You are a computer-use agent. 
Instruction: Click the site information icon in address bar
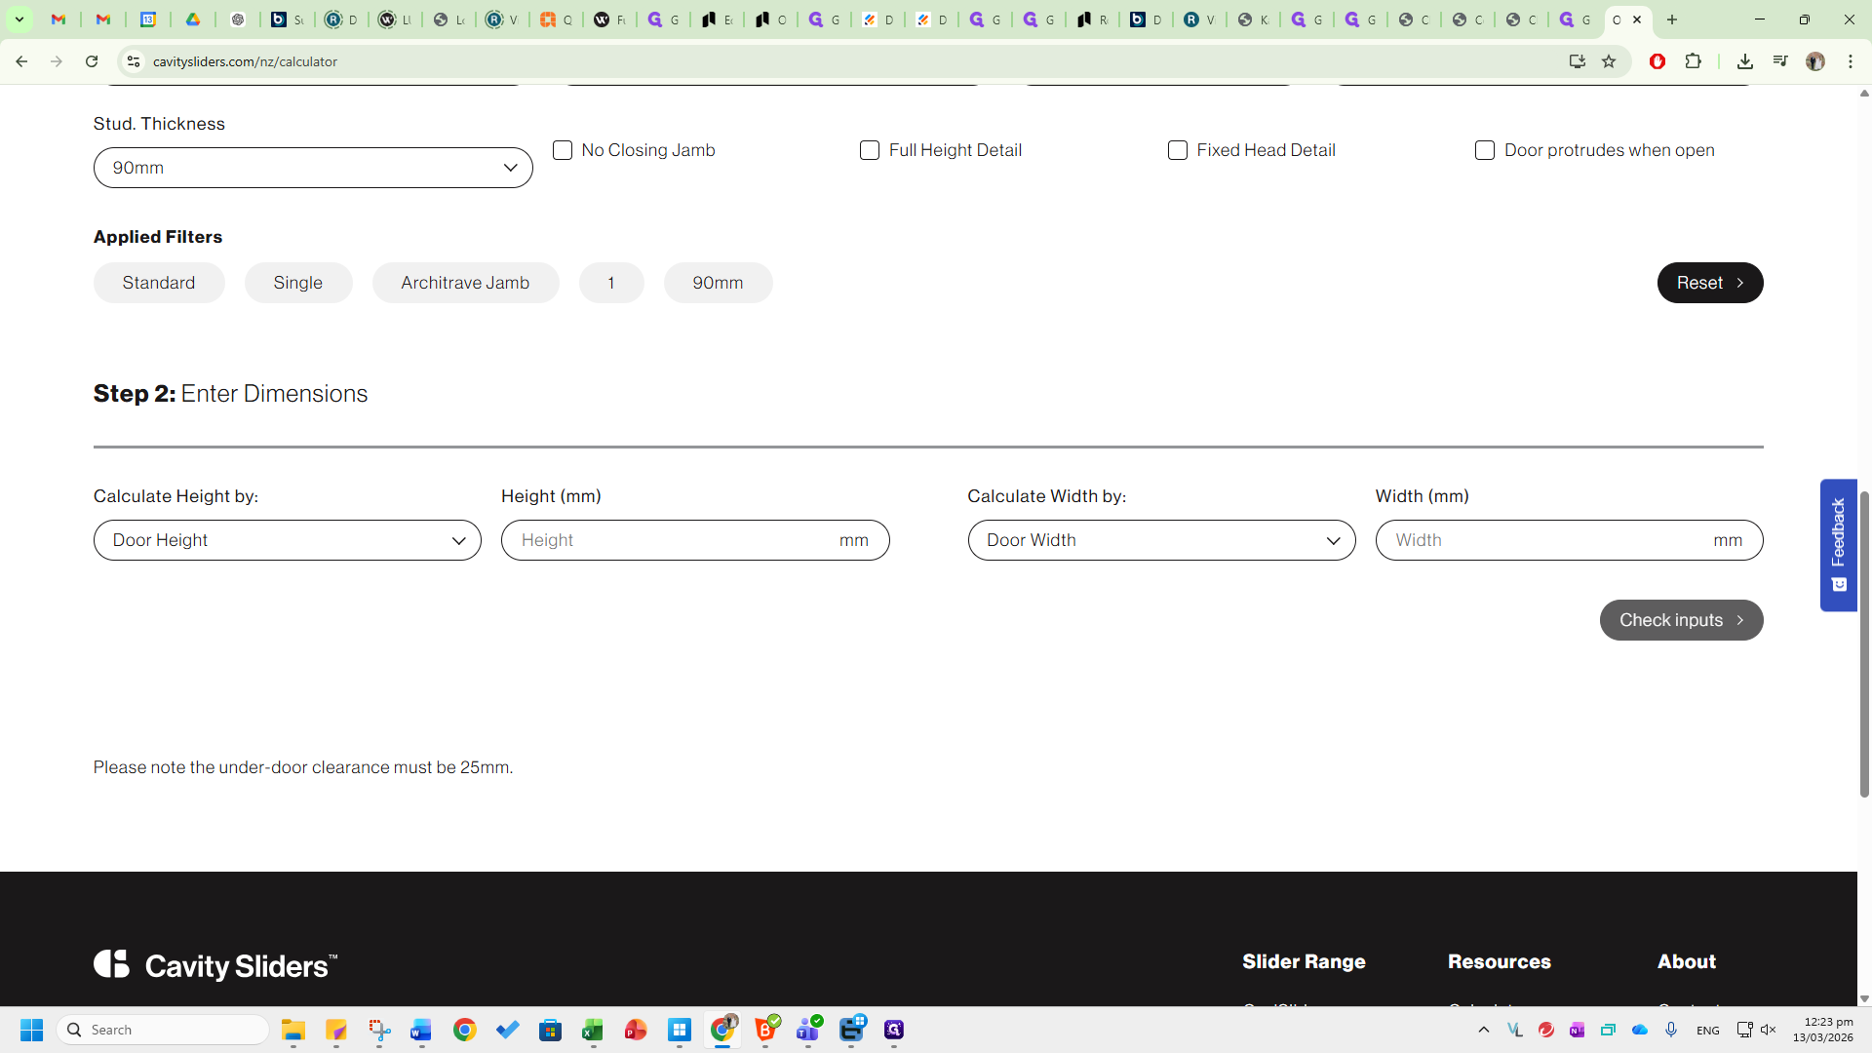click(134, 61)
